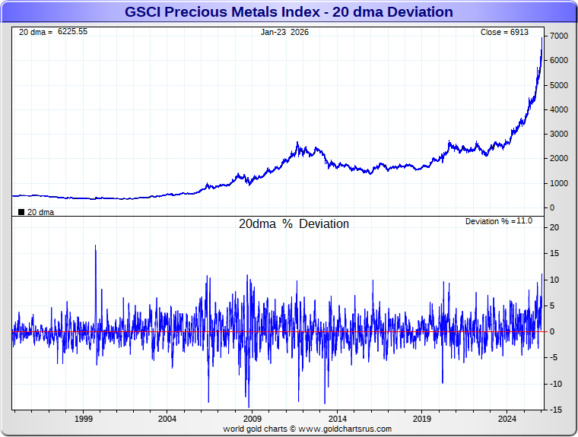Click the 1000 price axis label
The height and width of the screenshot is (437, 578).
click(x=558, y=183)
